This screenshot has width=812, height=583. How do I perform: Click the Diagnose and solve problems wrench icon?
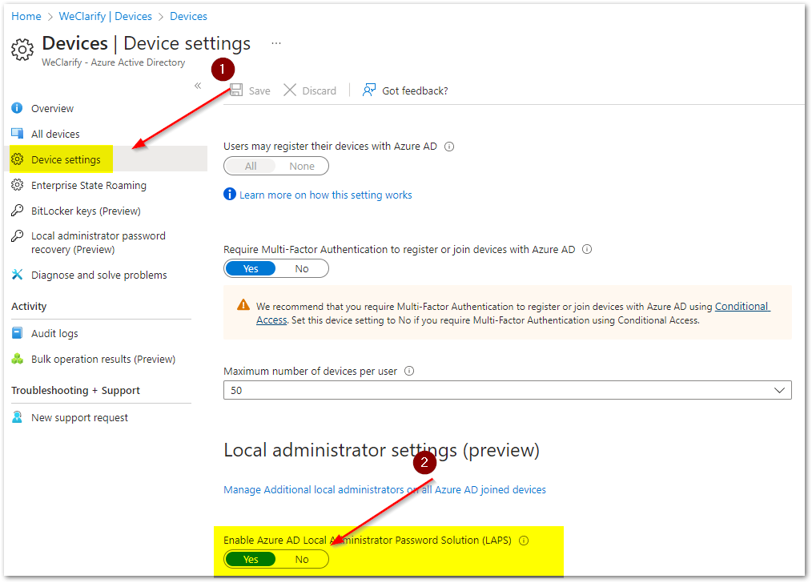click(17, 275)
